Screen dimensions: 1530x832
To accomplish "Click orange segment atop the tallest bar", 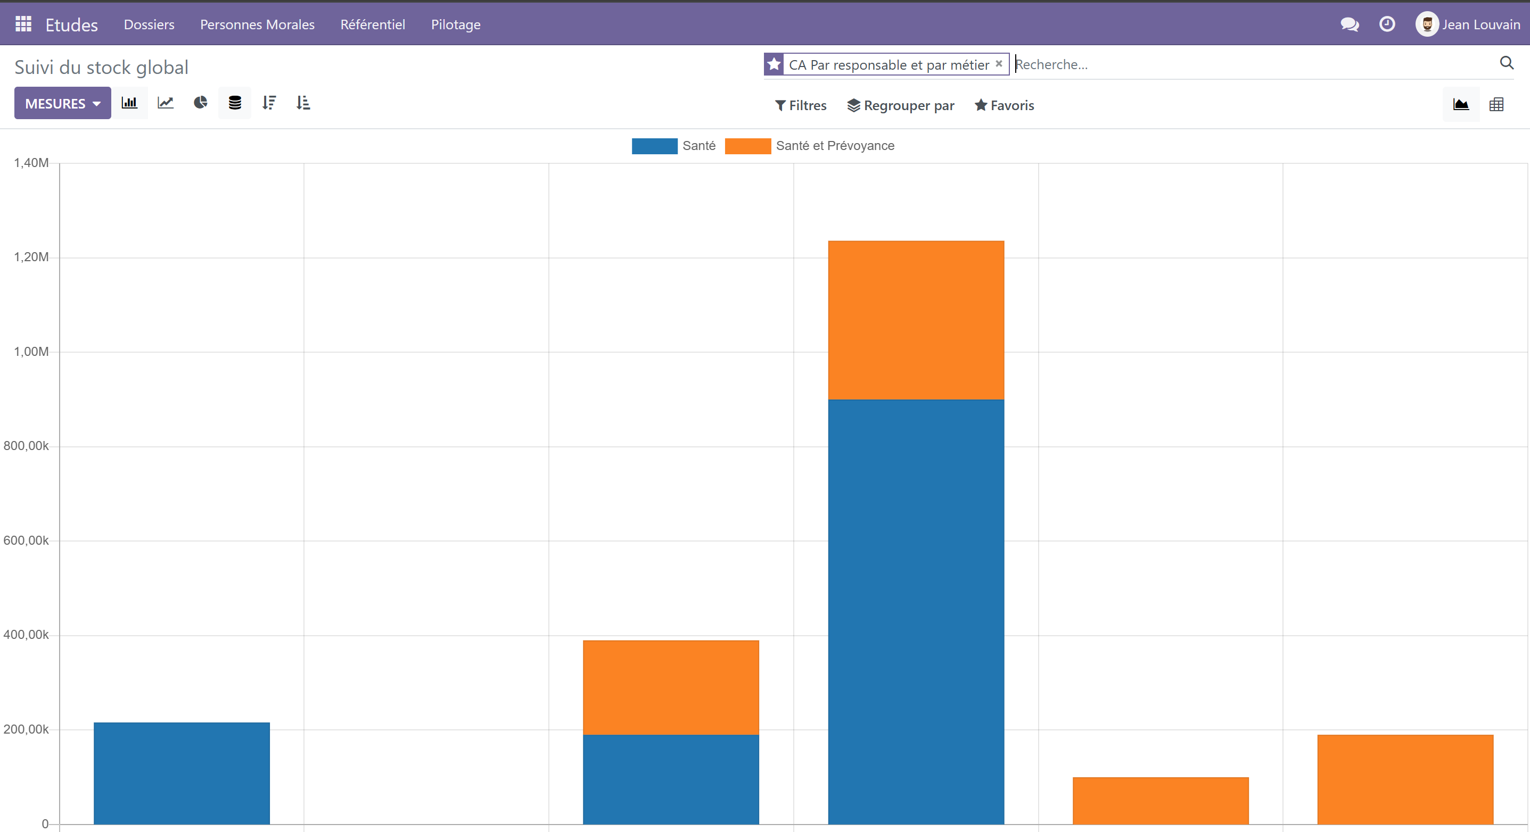I will pyautogui.click(x=916, y=320).
